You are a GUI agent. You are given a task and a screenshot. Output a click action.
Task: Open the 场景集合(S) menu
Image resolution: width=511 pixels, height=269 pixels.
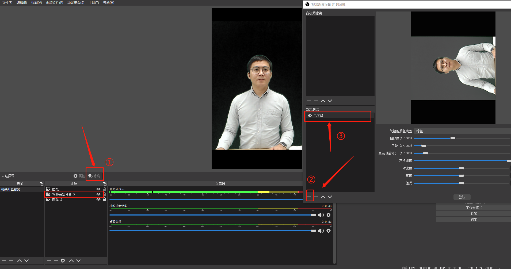76,3
